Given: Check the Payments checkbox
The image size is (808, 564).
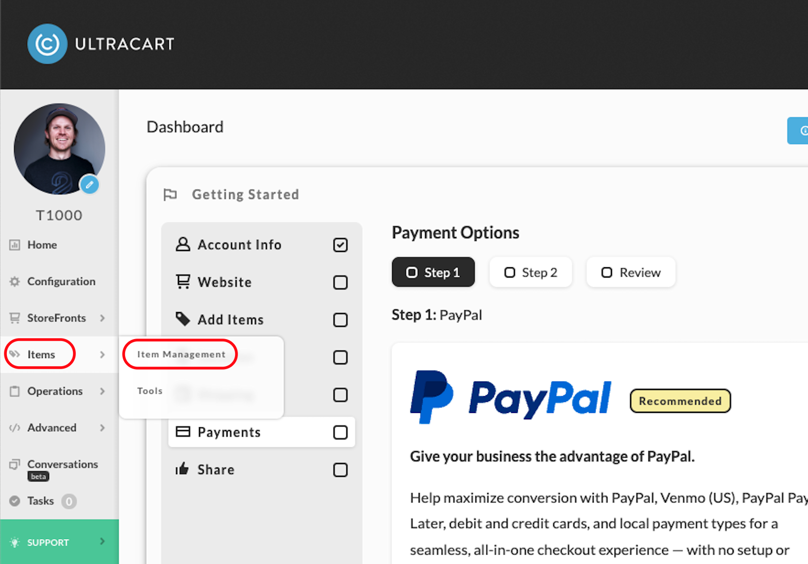Looking at the screenshot, I should [x=340, y=432].
